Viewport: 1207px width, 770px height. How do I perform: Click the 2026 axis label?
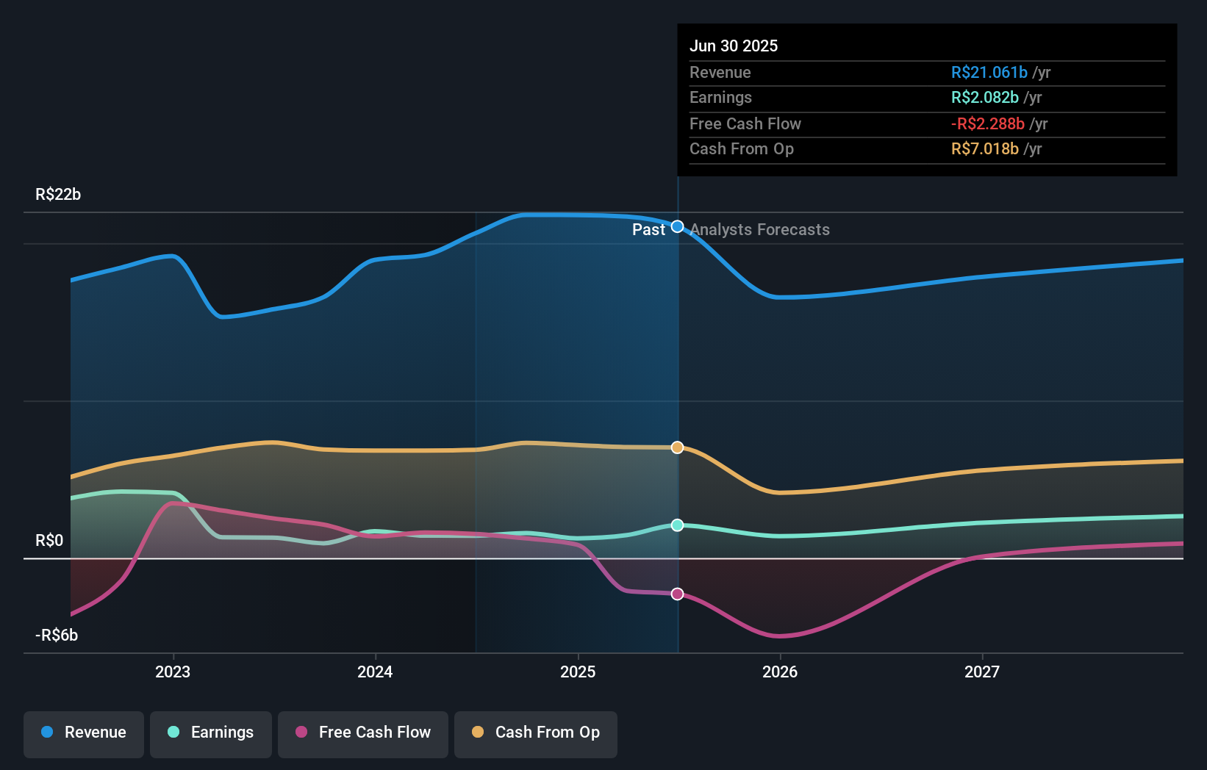(x=781, y=671)
